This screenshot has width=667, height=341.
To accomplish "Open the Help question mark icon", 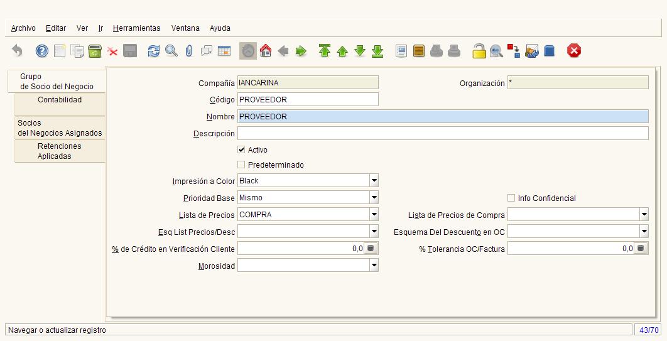I will 41,51.
